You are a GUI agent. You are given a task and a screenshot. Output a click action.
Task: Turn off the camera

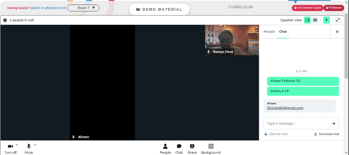[10, 149]
